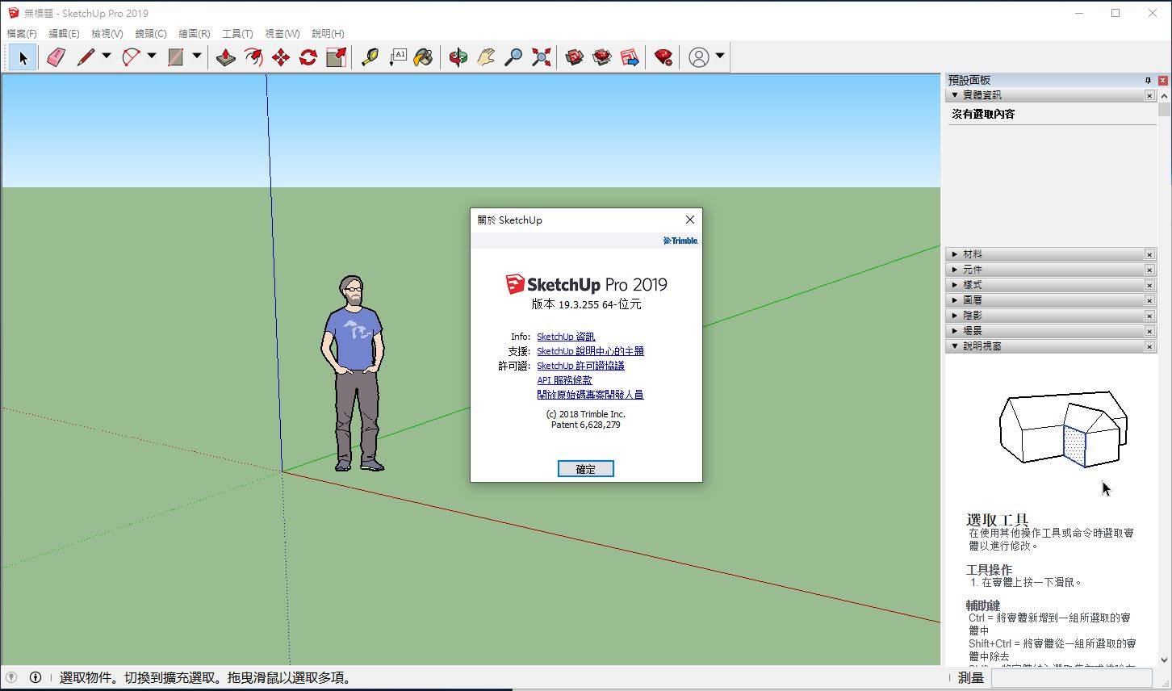Select the Pan hand tool

point(486,57)
